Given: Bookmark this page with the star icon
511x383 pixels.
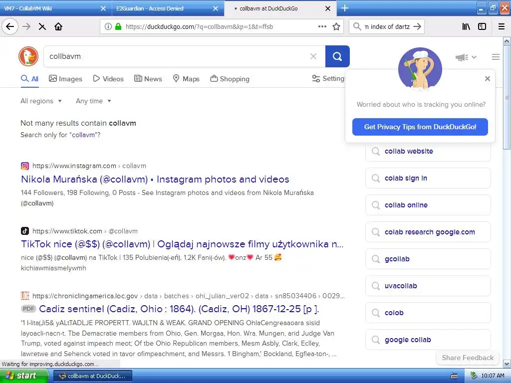Looking at the screenshot, I should 336,26.
